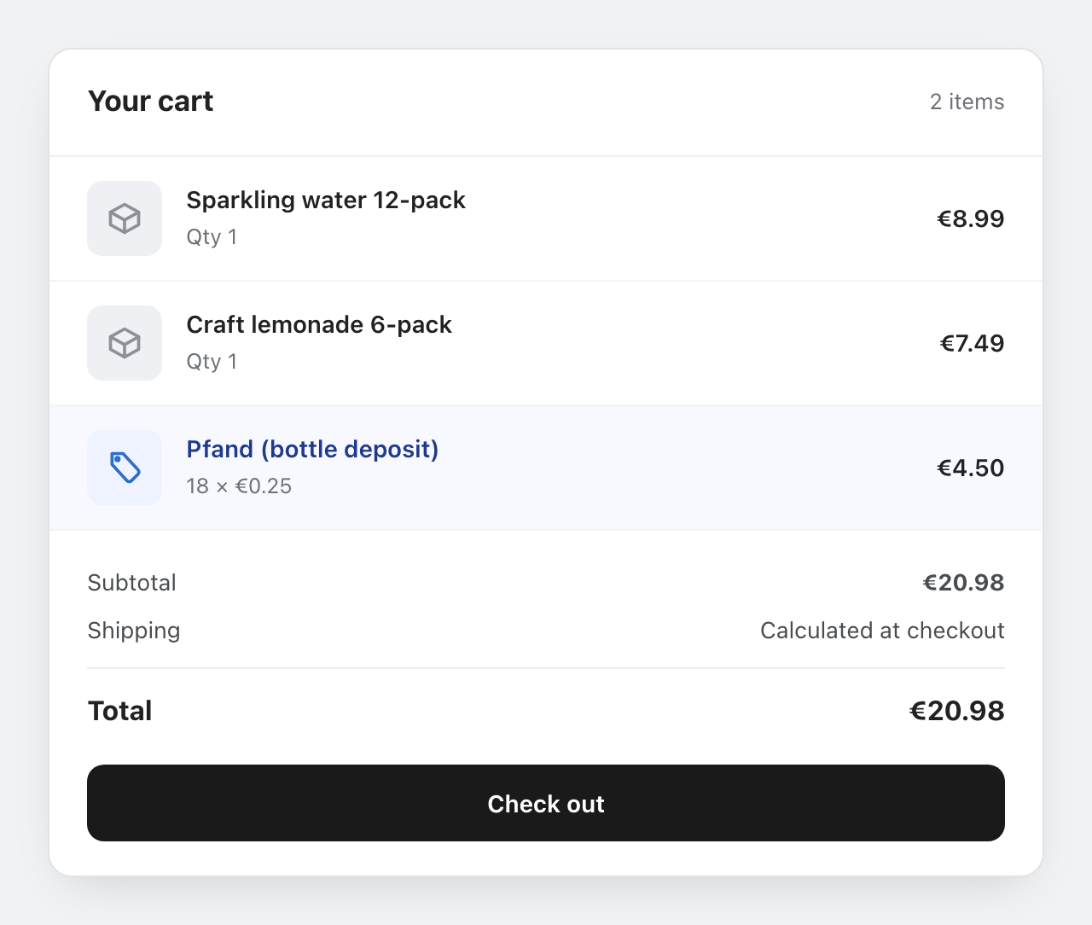Viewport: 1092px width, 925px height.
Task: Click the Shipping label
Action: pos(134,631)
